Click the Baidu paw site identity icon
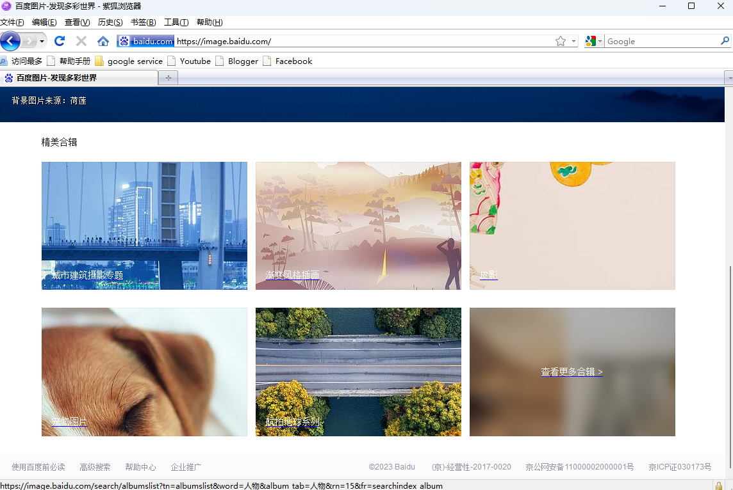This screenshot has width=733, height=490. pyautogui.click(x=124, y=41)
